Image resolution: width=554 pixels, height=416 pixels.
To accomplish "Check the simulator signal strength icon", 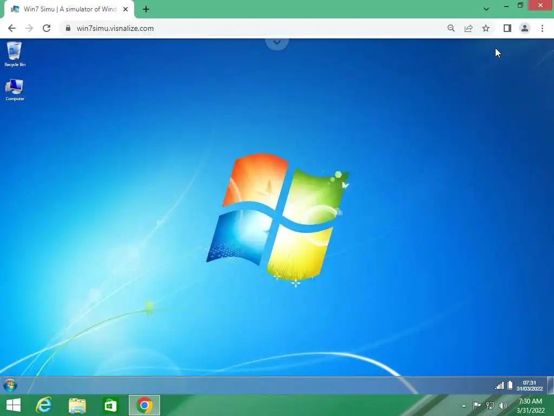I will click(x=499, y=385).
